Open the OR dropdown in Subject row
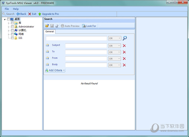 point(115,46)
